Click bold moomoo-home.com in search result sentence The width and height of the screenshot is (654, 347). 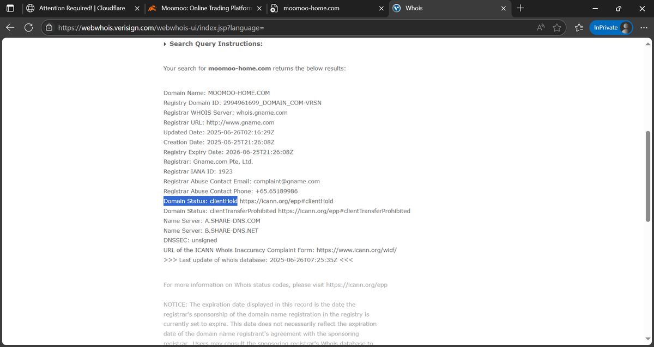(240, 69)
